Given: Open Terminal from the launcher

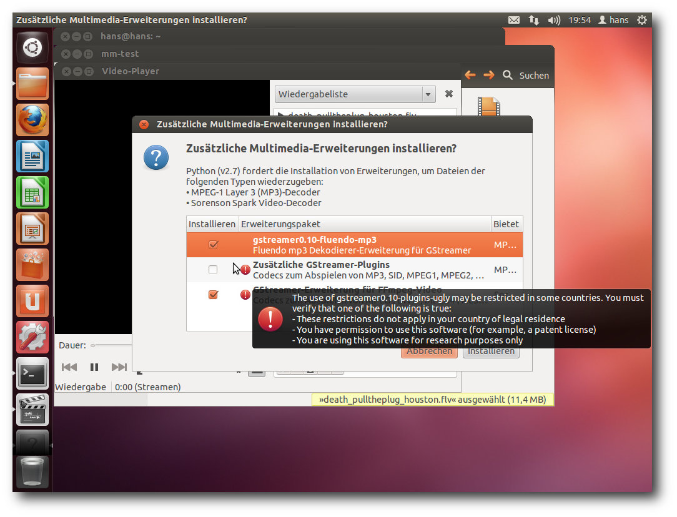Looking at the screenshot, I should 32,374.
